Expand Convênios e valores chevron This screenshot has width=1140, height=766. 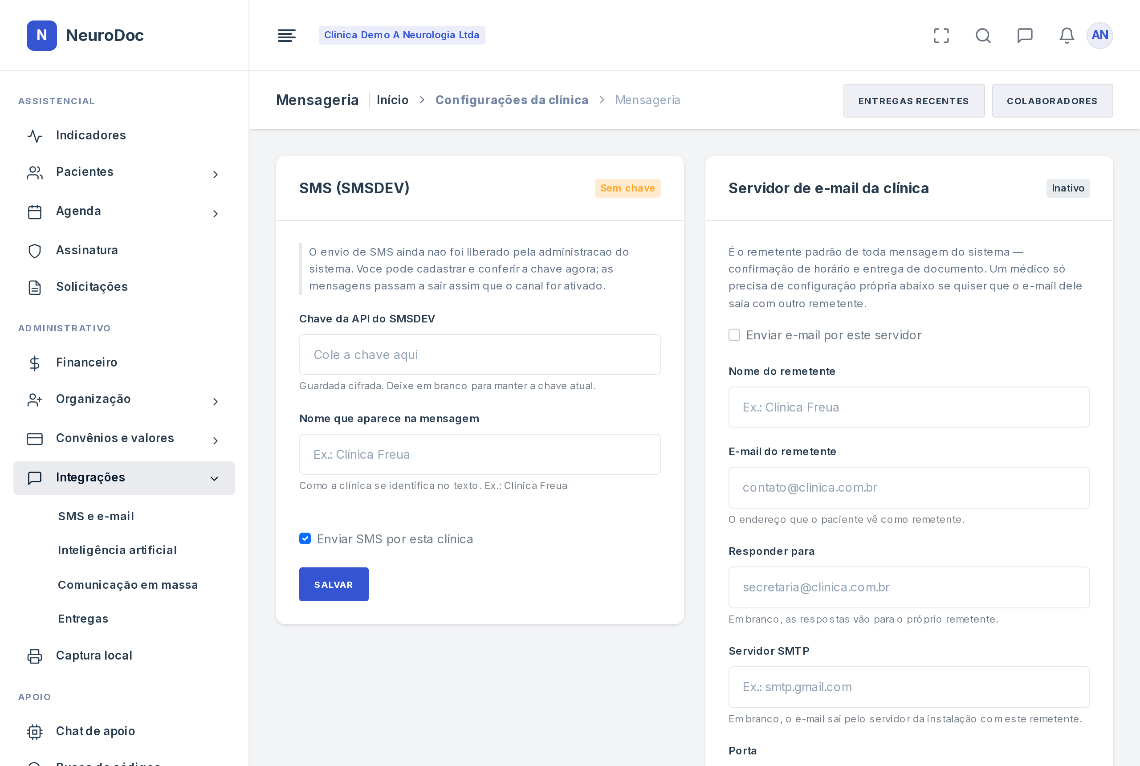(216, 440)
